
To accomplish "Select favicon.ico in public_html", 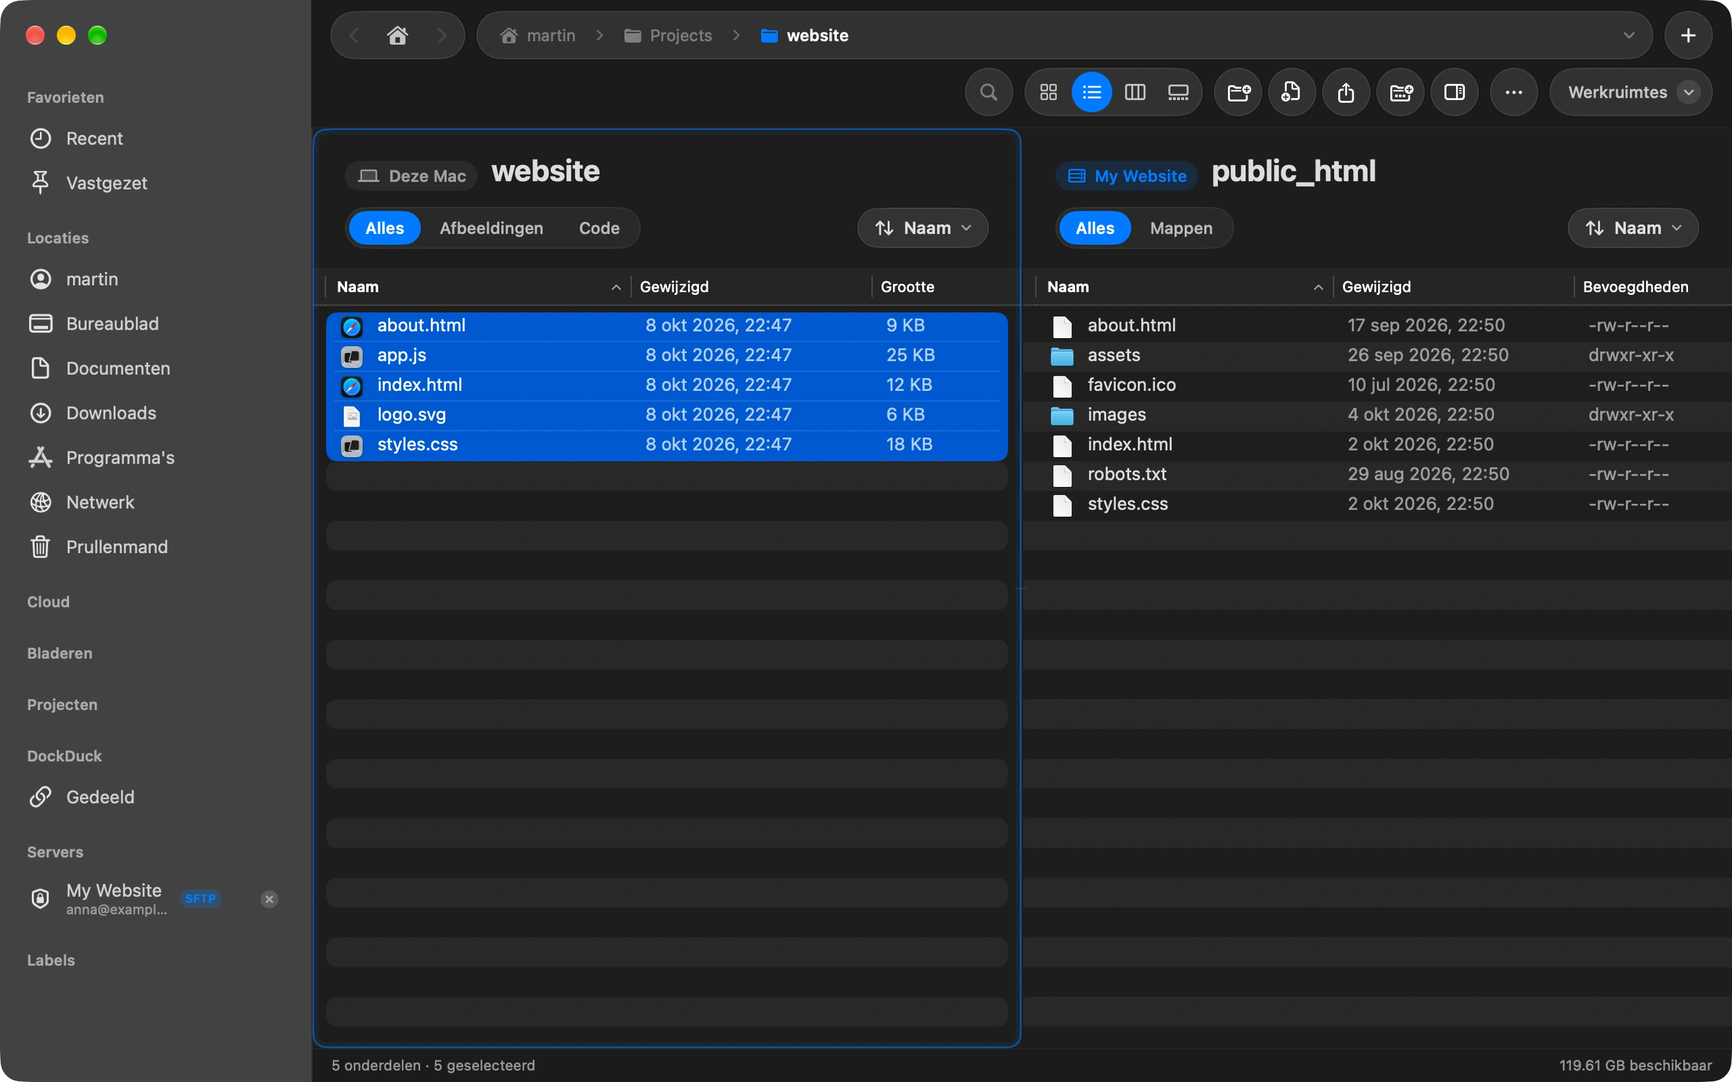I will coord(1377,385).
